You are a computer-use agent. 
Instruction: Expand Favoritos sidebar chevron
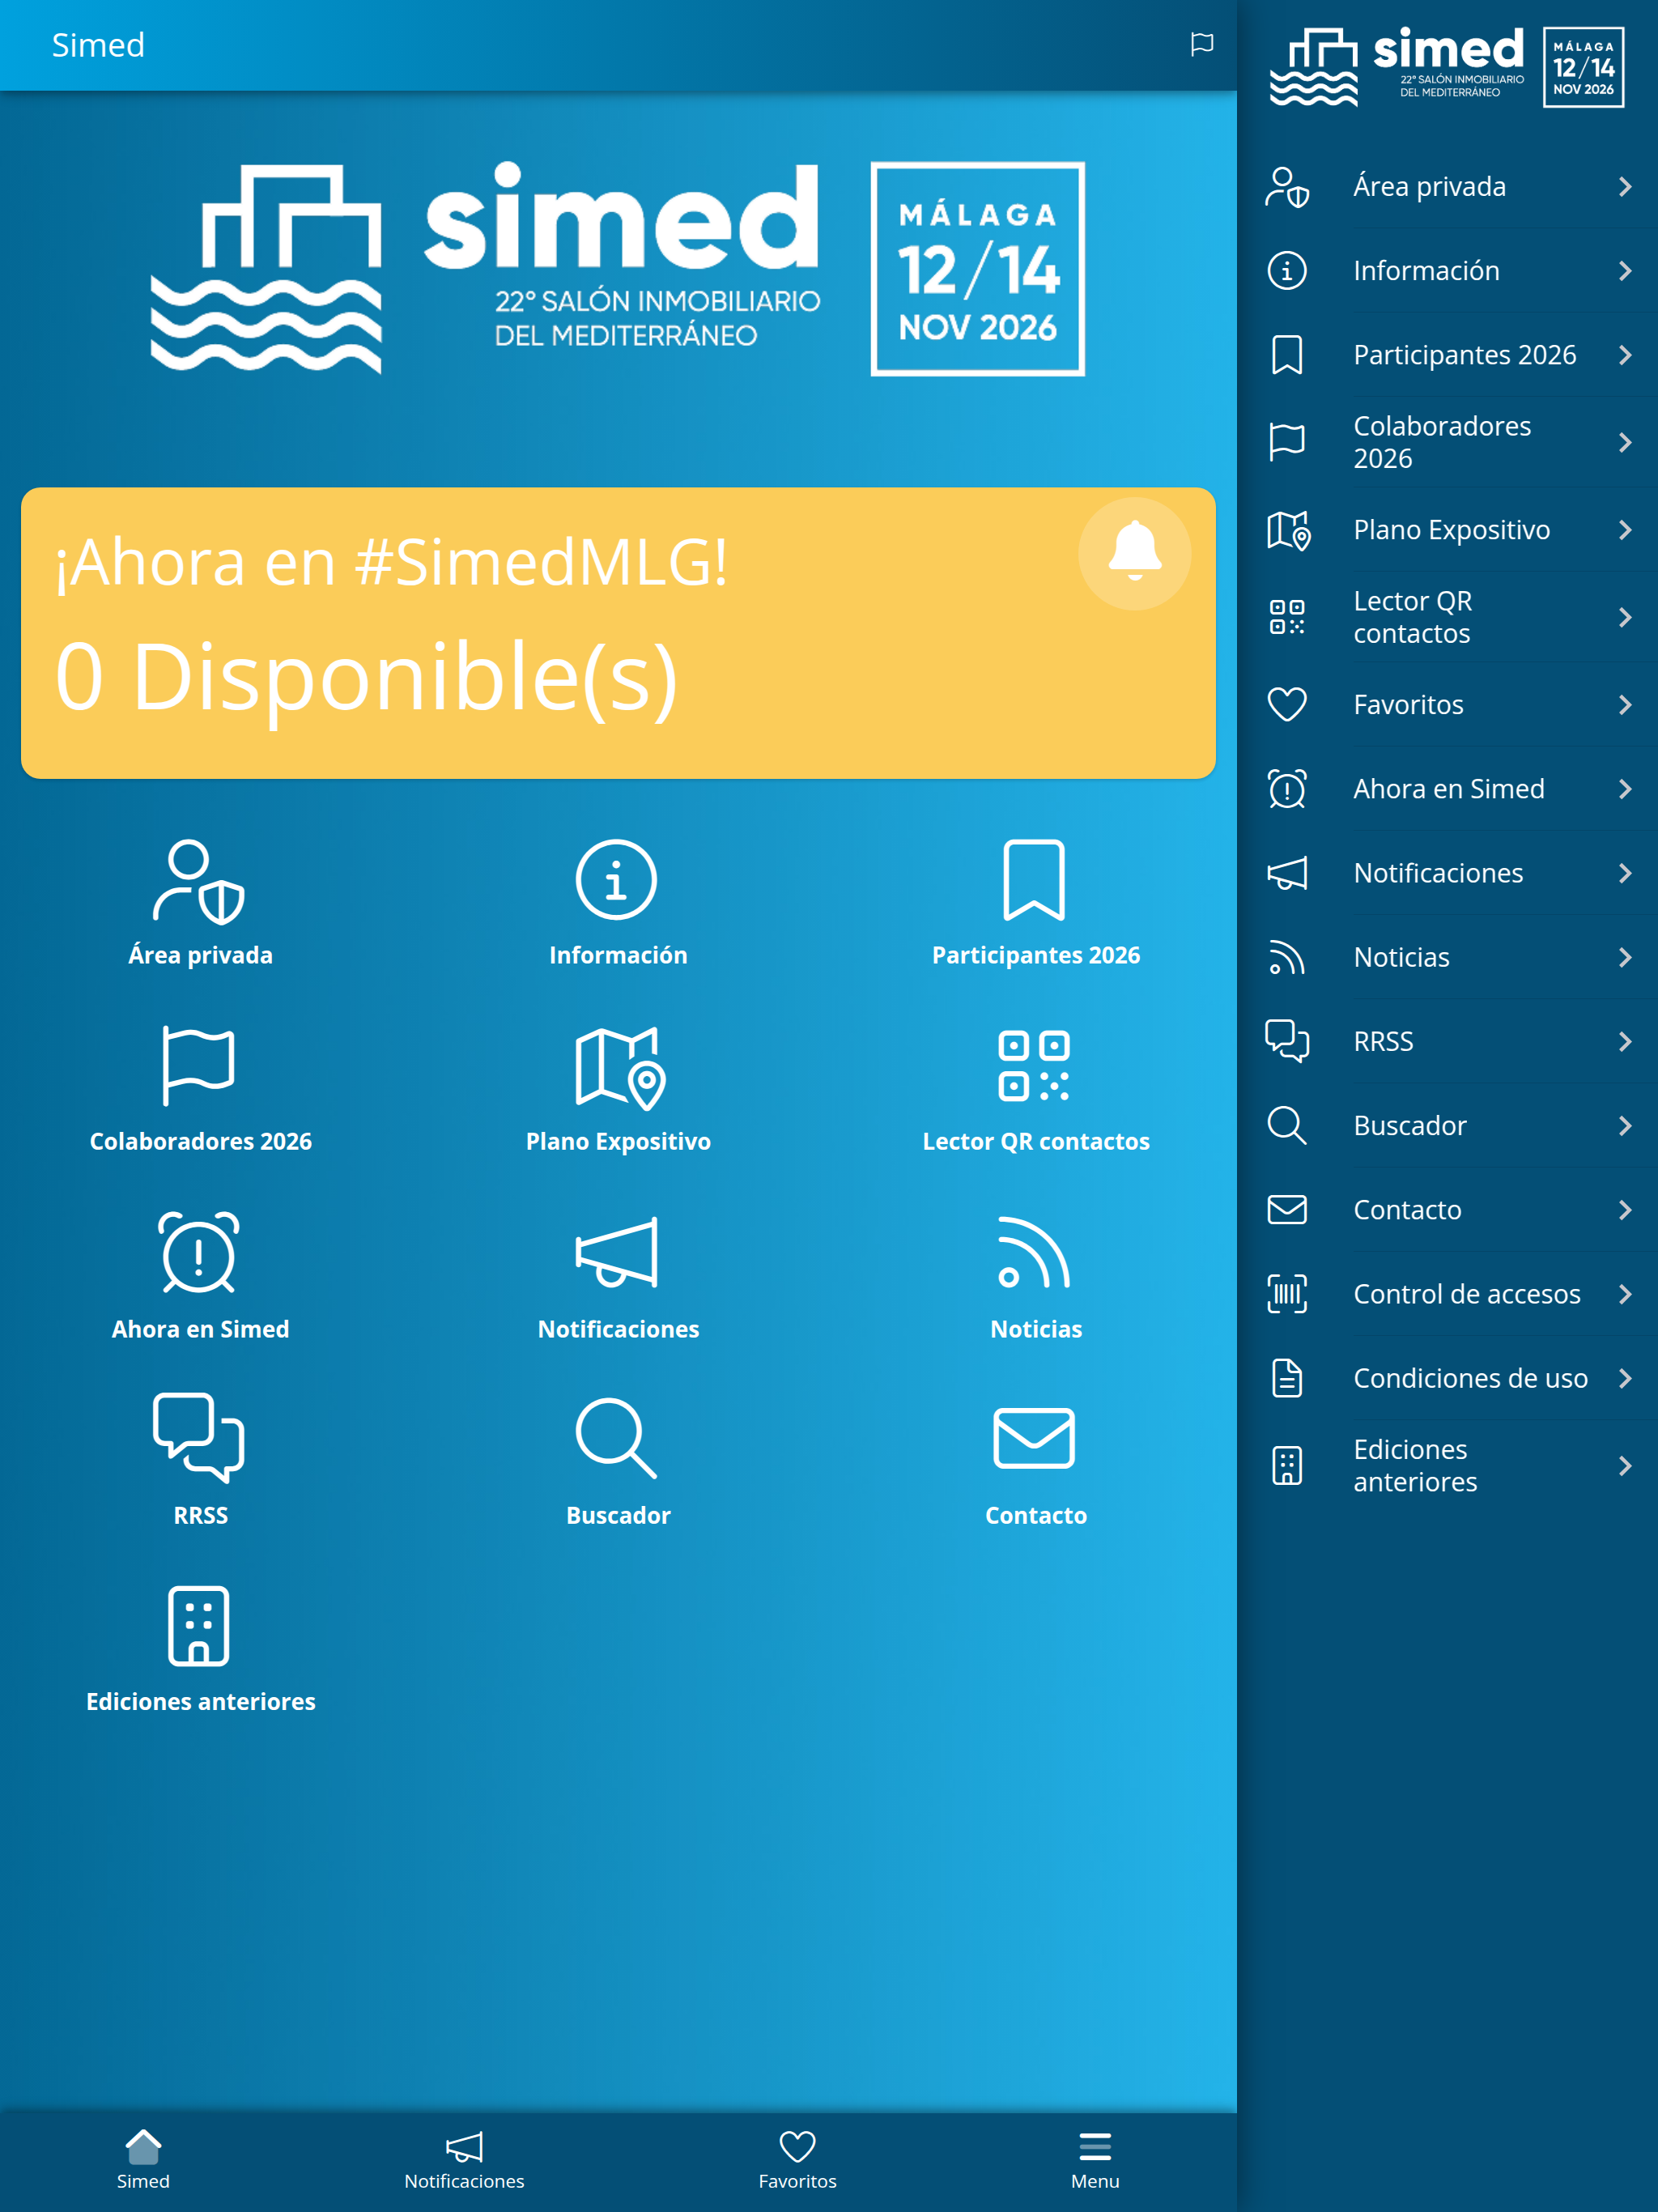(x=1625, y=705)
